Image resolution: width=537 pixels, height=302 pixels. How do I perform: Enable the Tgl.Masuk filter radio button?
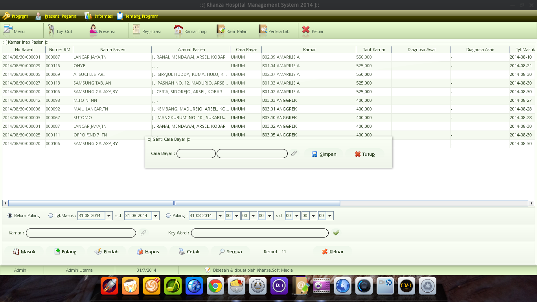click(x=51, y=215)
